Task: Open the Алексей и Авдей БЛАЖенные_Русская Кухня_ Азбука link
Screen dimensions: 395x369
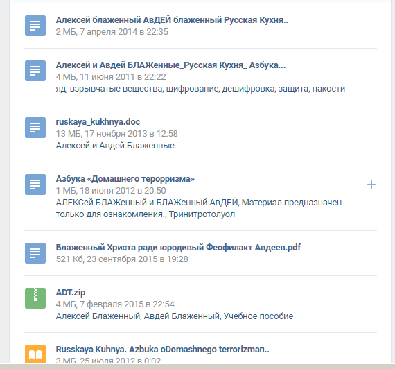Action: point(170,65)
